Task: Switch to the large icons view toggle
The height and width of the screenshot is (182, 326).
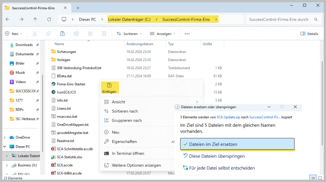Action: click(x=321, y=178)
